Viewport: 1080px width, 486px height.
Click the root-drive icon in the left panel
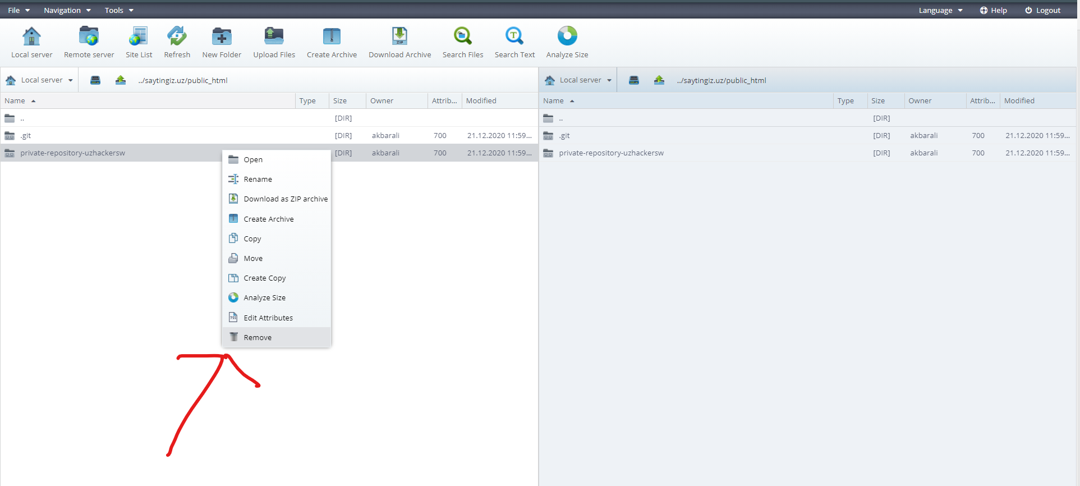(95, 80)
